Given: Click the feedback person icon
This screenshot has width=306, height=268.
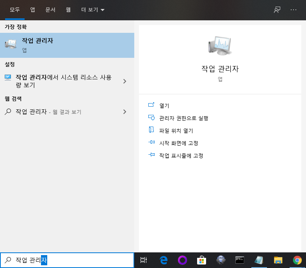Looking at the screenshot, I should coord(277,9).
